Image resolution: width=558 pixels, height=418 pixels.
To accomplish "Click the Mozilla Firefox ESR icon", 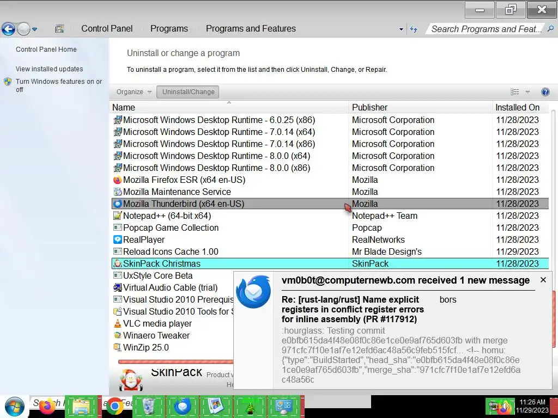I will [118, 180].
